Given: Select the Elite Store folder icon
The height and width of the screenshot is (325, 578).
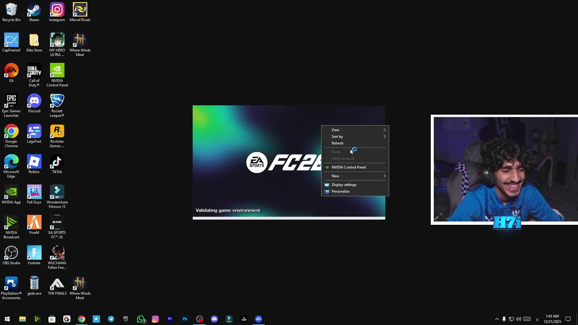Looking at the screenshot, I should pos(34,43).
